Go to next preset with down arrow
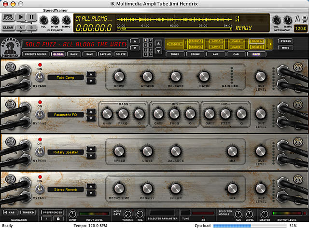Image resolution: width=309 pixels, height=230 pixels. 135,48
